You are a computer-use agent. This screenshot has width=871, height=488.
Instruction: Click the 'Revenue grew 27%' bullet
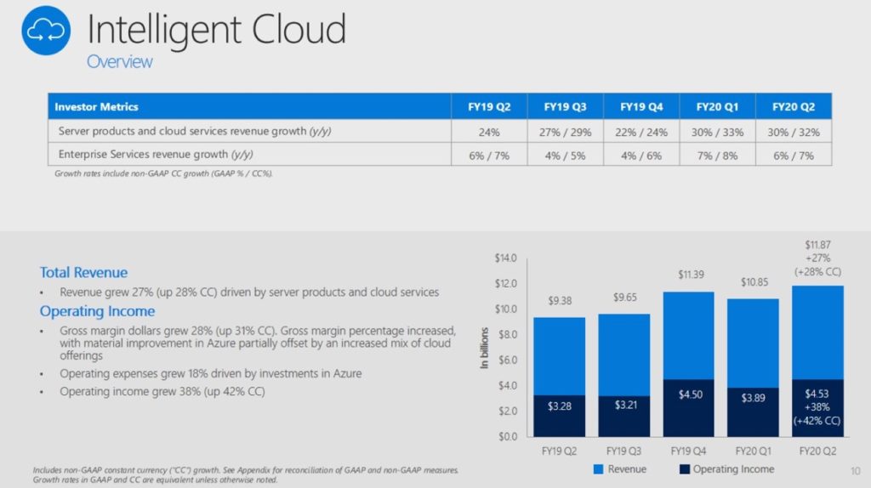pos(249,292)
